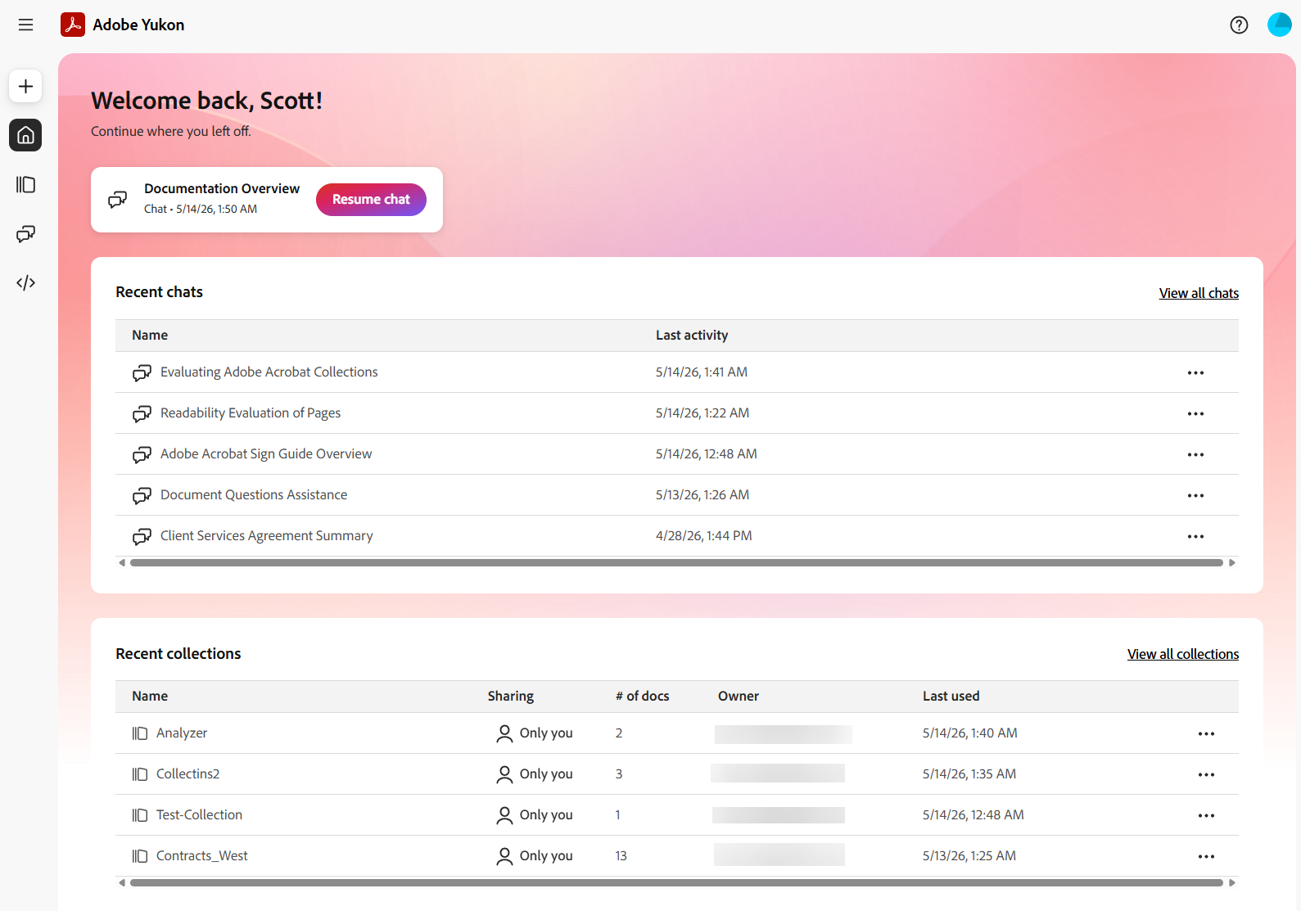Open more options for Evaluating Adobe Acrobat Collections
The height and width of the screenshot is (911, 1301).
pyautogui.click(x=1195, y=372)
